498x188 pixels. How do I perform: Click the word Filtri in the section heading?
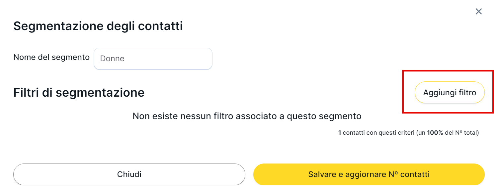coord(26,93)
